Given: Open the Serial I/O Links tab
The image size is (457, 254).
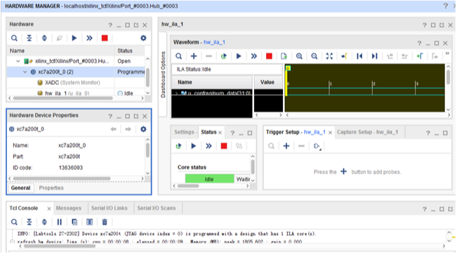Looking at the screenshot, I should [110, 208].
